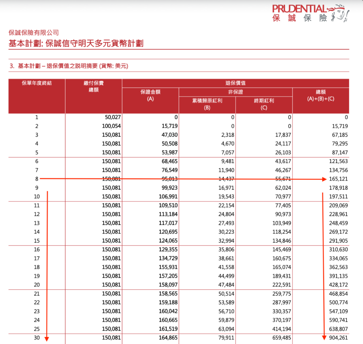Click the Prudential logo wordmark
This screenshot has height=344, width=363.
[x=299, y=9]
